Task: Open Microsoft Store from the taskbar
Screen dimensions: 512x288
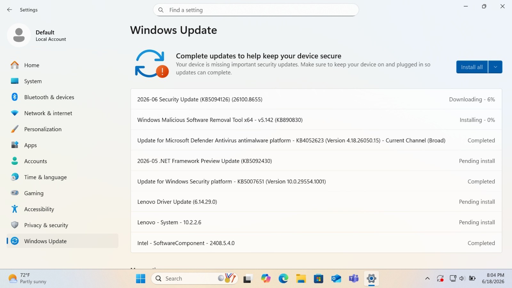Action: pos(318,278)
